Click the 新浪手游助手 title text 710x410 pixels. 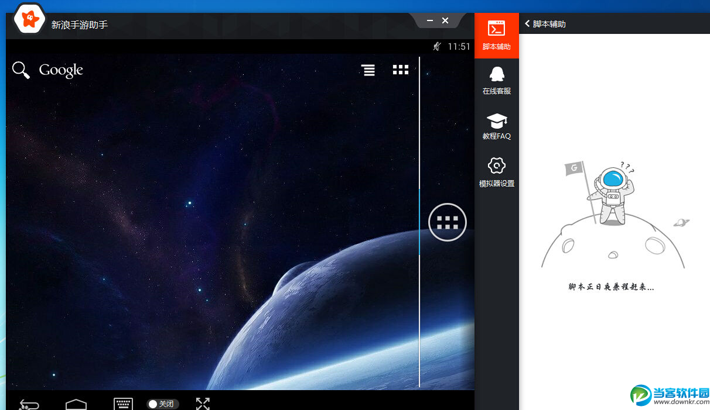80,25
